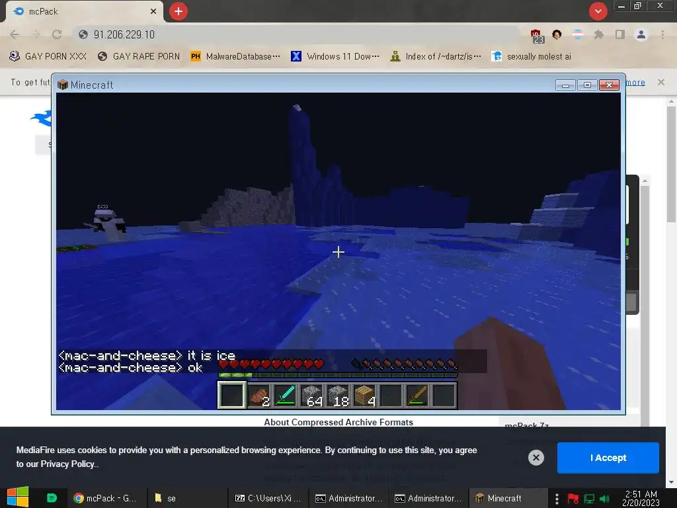677x508 pixels.
Task: Maximize the Minecraft game window
Action: [587, 85]
